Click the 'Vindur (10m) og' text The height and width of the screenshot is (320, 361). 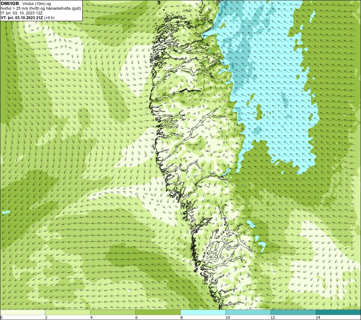click(x=36, y=4)
